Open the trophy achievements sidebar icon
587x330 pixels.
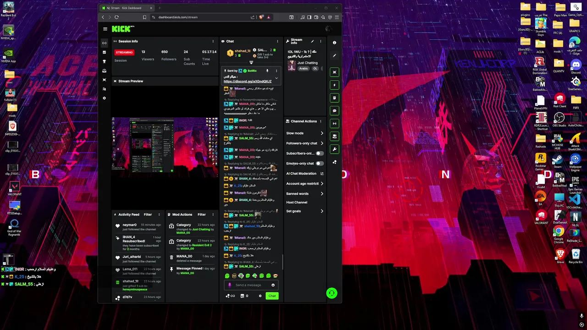(105, 61)
